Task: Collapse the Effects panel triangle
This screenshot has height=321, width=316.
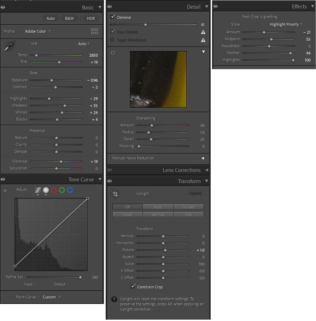Action: coord(313,6)
